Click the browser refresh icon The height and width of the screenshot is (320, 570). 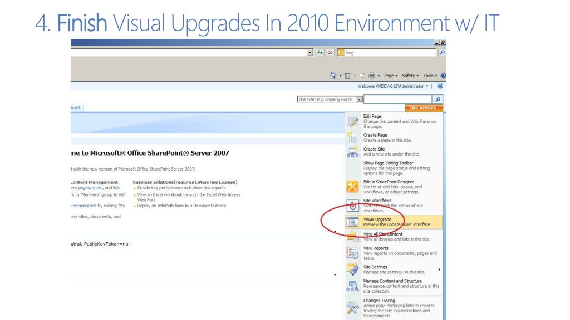320,53
